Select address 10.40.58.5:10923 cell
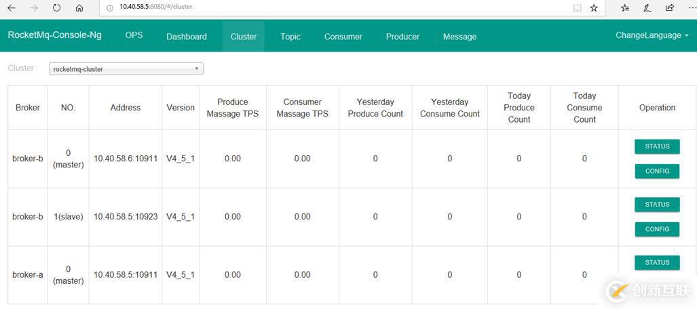This screenshot has height=311, width=697. [126, 217]
